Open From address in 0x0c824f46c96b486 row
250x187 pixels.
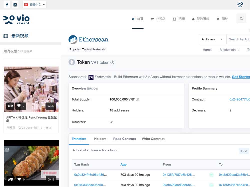coord(179,175)
